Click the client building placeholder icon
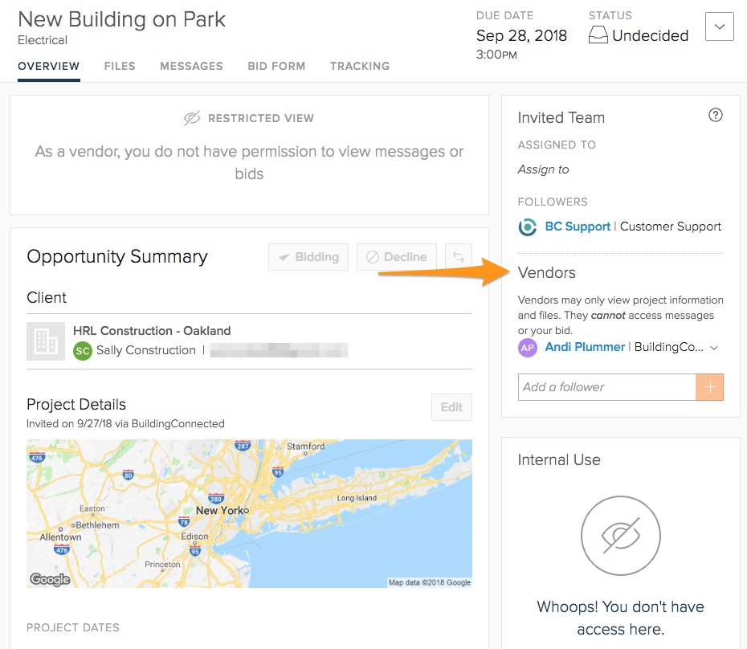This screenshot has height=649, width=747. [46, 341]
